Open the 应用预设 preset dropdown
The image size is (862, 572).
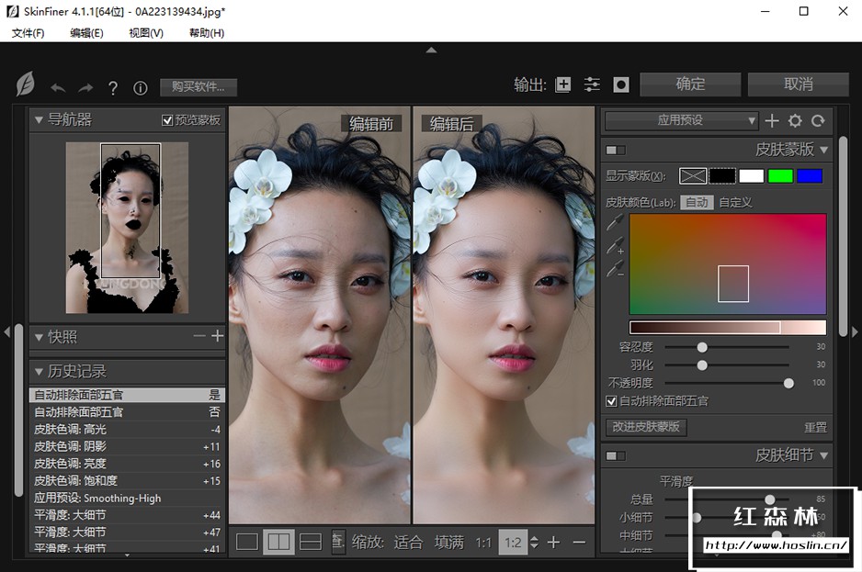pyautogui.click(x=681, y=120)
